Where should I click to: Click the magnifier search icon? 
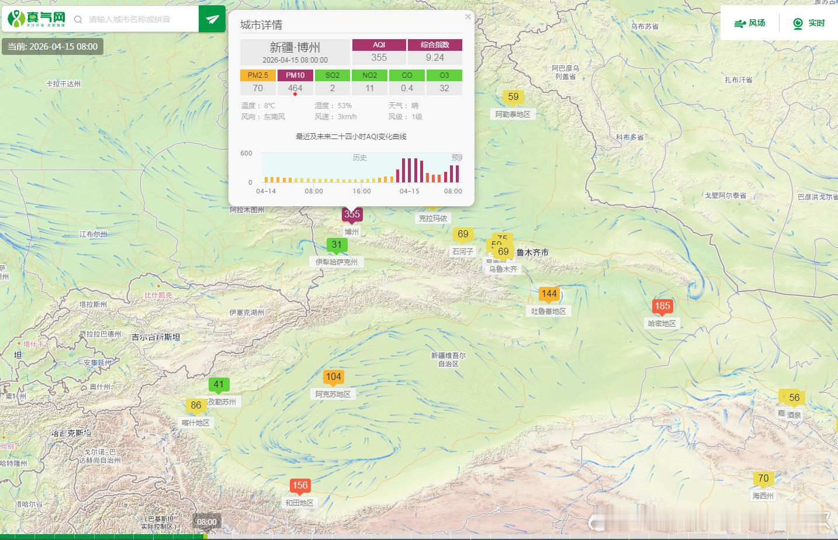[x=78, y=19]
